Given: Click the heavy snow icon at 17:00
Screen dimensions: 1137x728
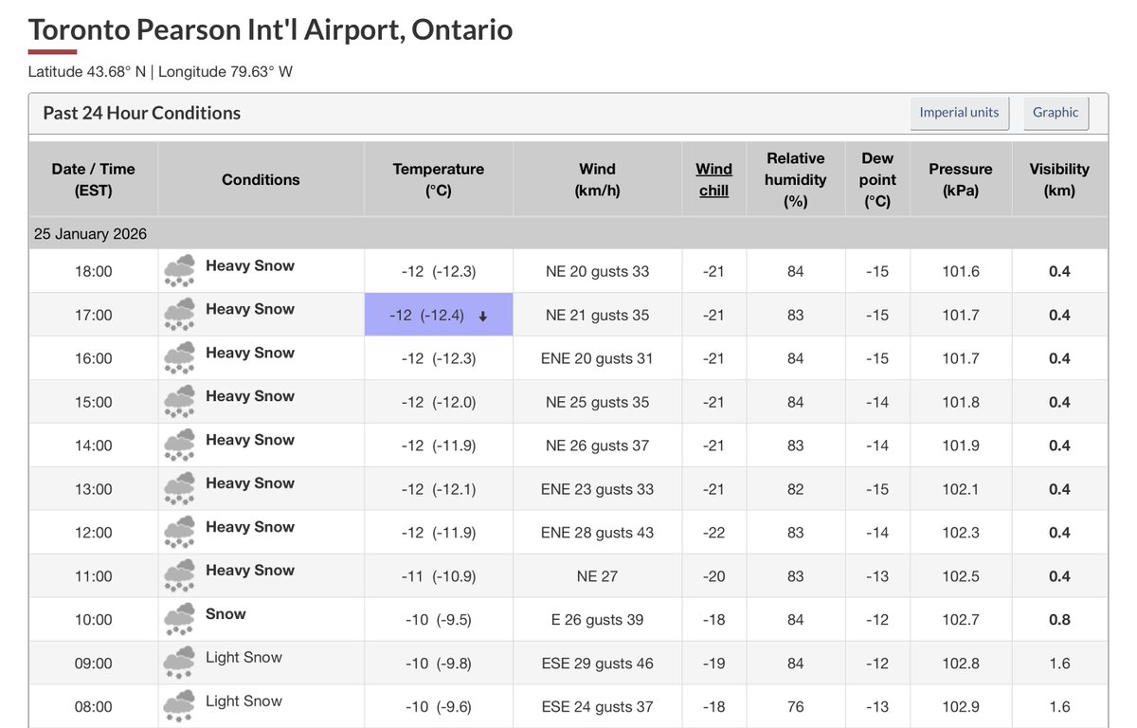Looking at the screenshot, I should [x=179, y=314].
